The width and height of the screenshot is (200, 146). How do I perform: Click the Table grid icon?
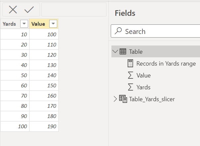click(x=123, y=51)
